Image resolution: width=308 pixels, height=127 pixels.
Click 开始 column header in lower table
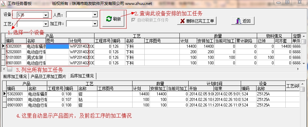click(201, 88)
